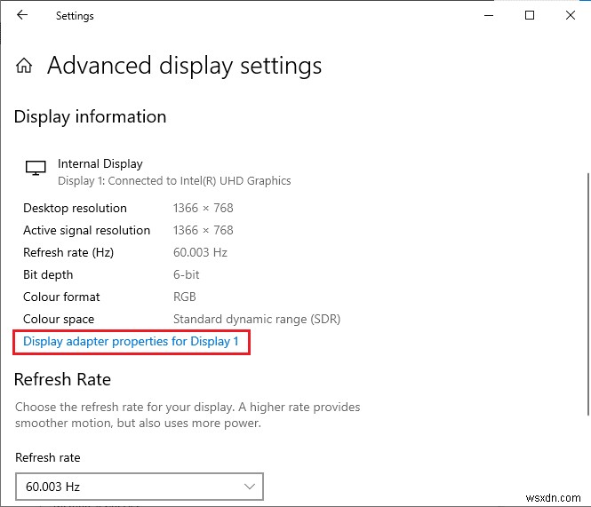Click the Refresh rate (Hz) value 60.003 Hz
The height and width of the screenshot is (507, 591).
pos(200,252)
